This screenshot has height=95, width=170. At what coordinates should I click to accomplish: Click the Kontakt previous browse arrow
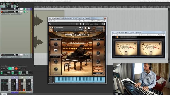pos(71,24)
